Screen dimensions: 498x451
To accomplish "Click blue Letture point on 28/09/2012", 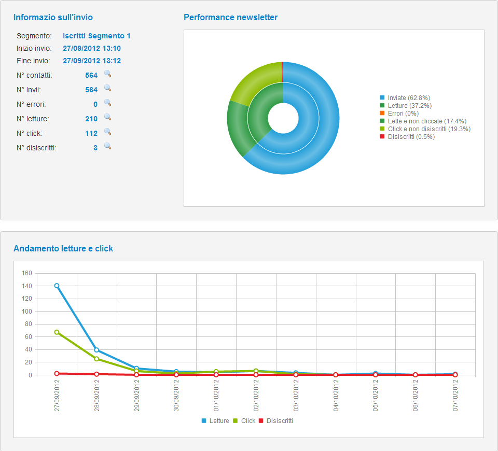I will coord(96,350).
